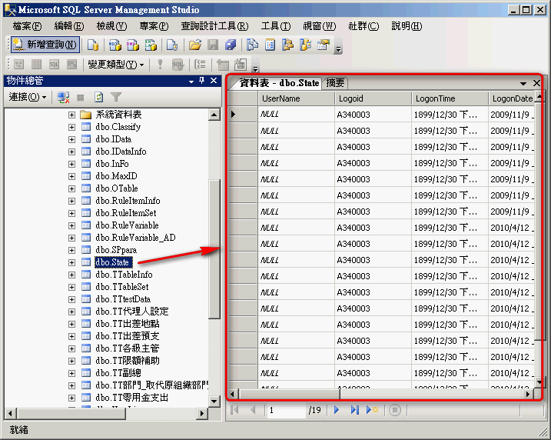Expand dbo.RuleItemSet table node
This screenshot has height=440, width=551.
[x=71, y=213]
